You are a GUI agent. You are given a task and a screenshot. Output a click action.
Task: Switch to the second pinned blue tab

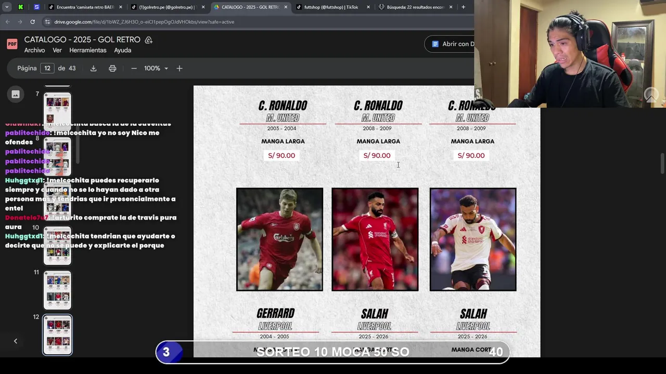[36, 7]
